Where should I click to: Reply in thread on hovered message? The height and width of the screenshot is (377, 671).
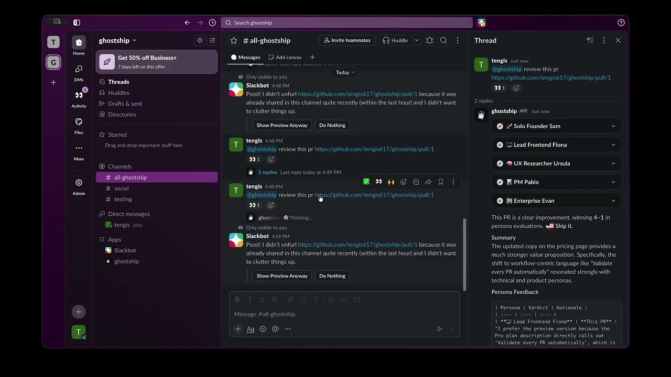(x=416, y=182)
